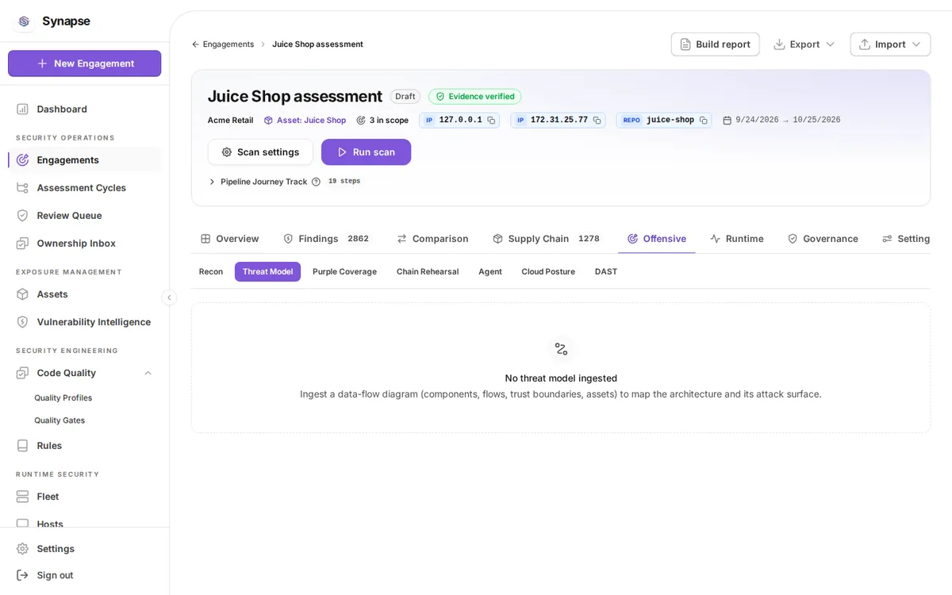Select the Offensive tab

[657, 239]
